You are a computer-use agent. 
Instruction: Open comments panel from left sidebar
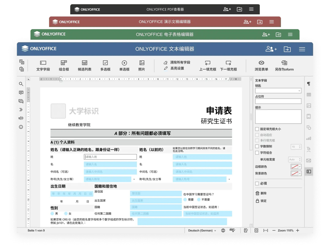(21, 92)
